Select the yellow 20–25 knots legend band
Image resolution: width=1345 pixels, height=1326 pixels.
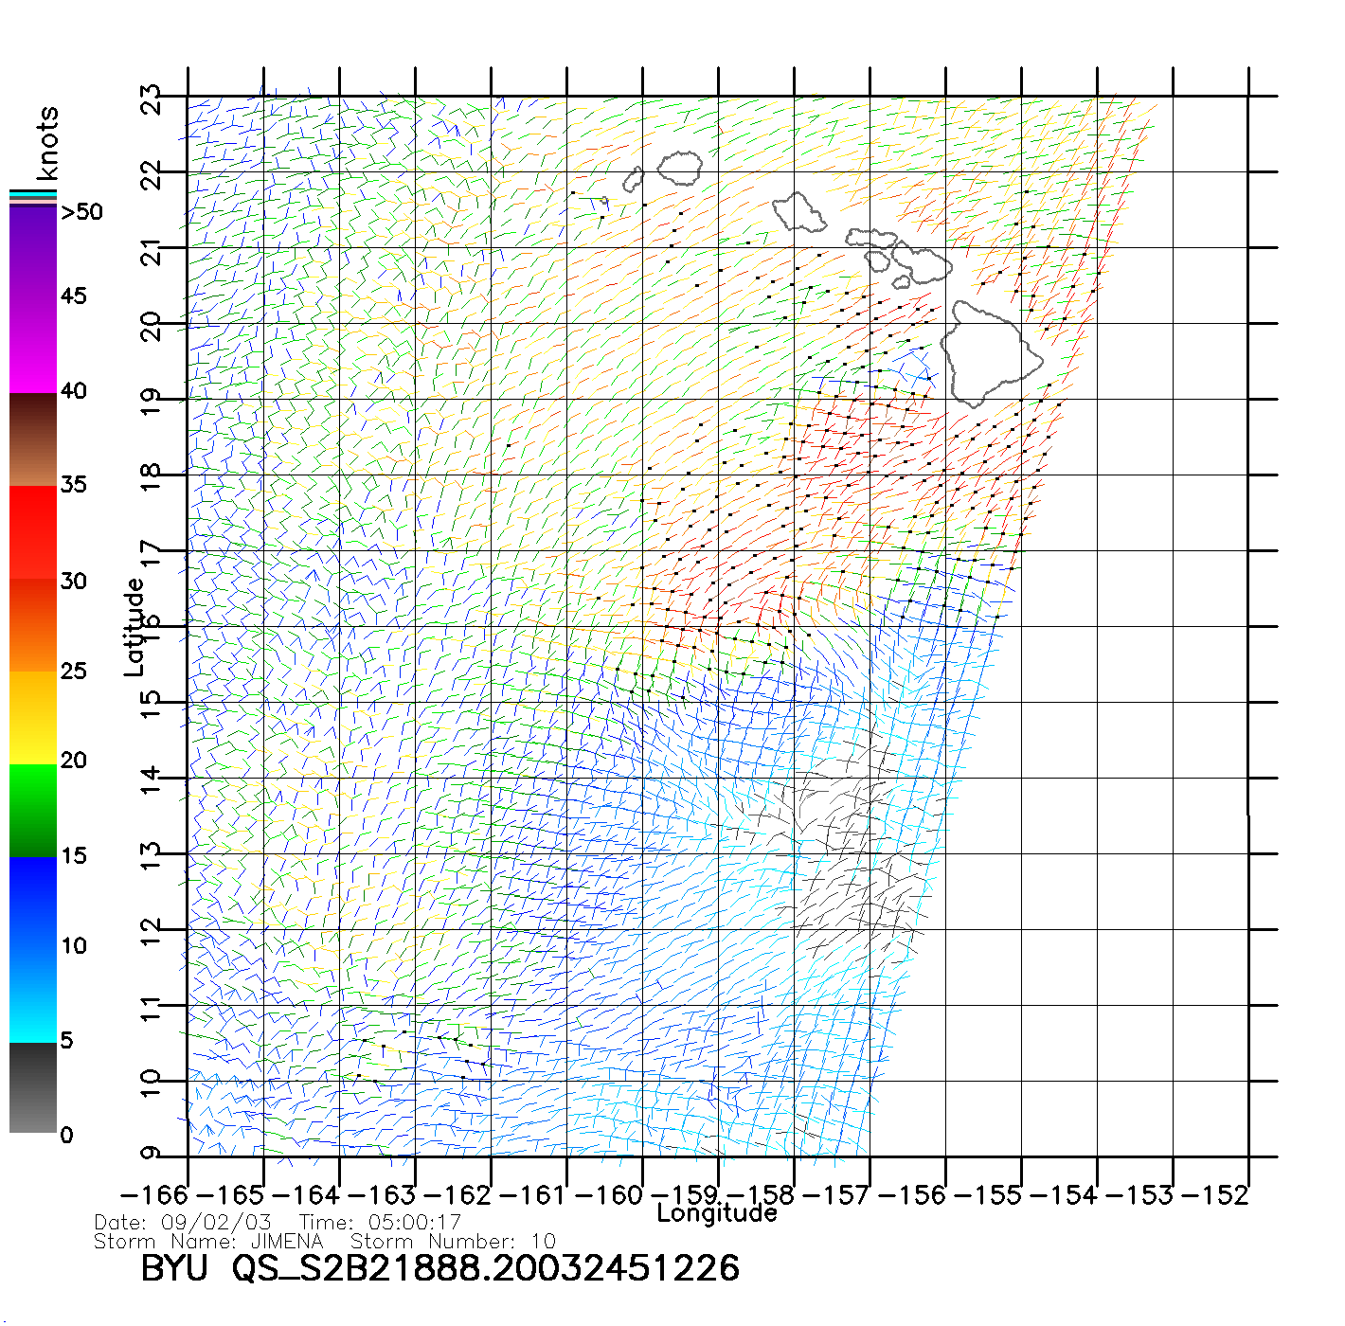pyautogui.click(x=33, y=717)
